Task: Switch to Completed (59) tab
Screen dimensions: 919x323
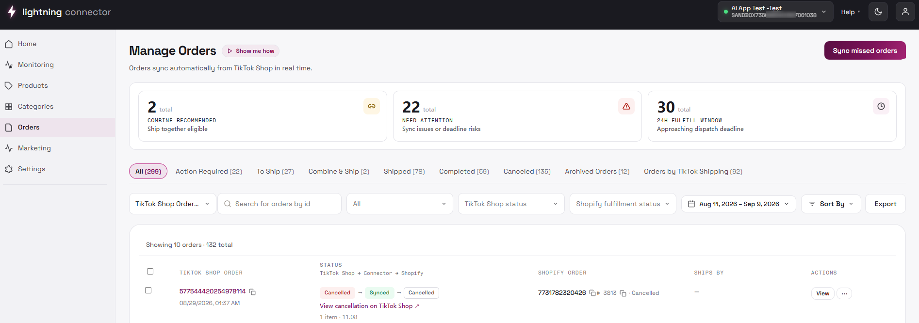Action: pos(464,171)
